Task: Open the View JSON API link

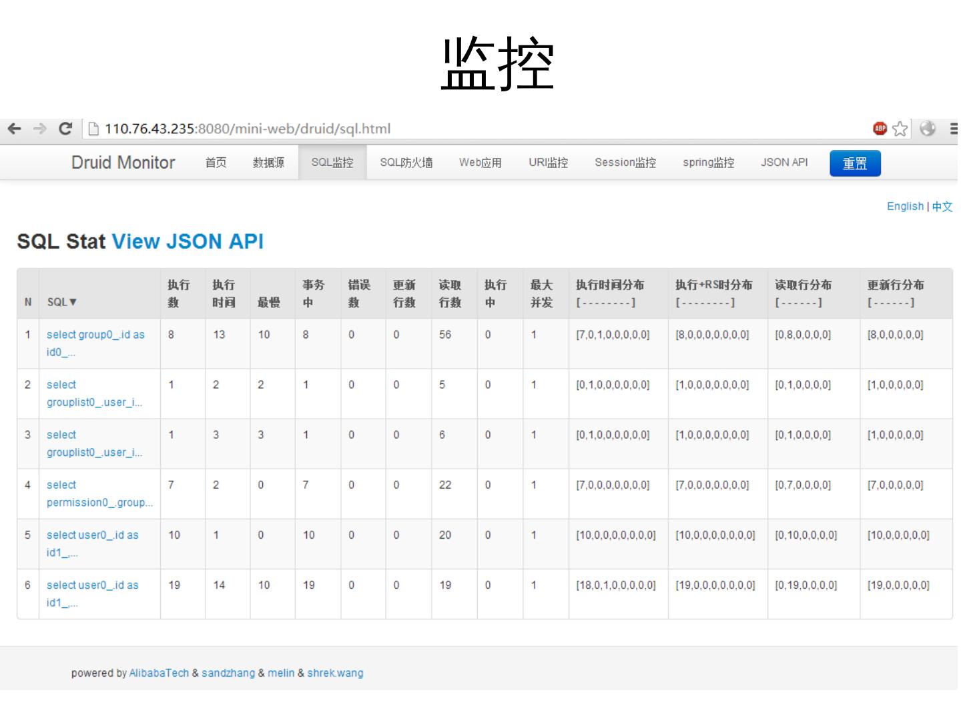Action: pyautogui.click(x=188, y=241)
